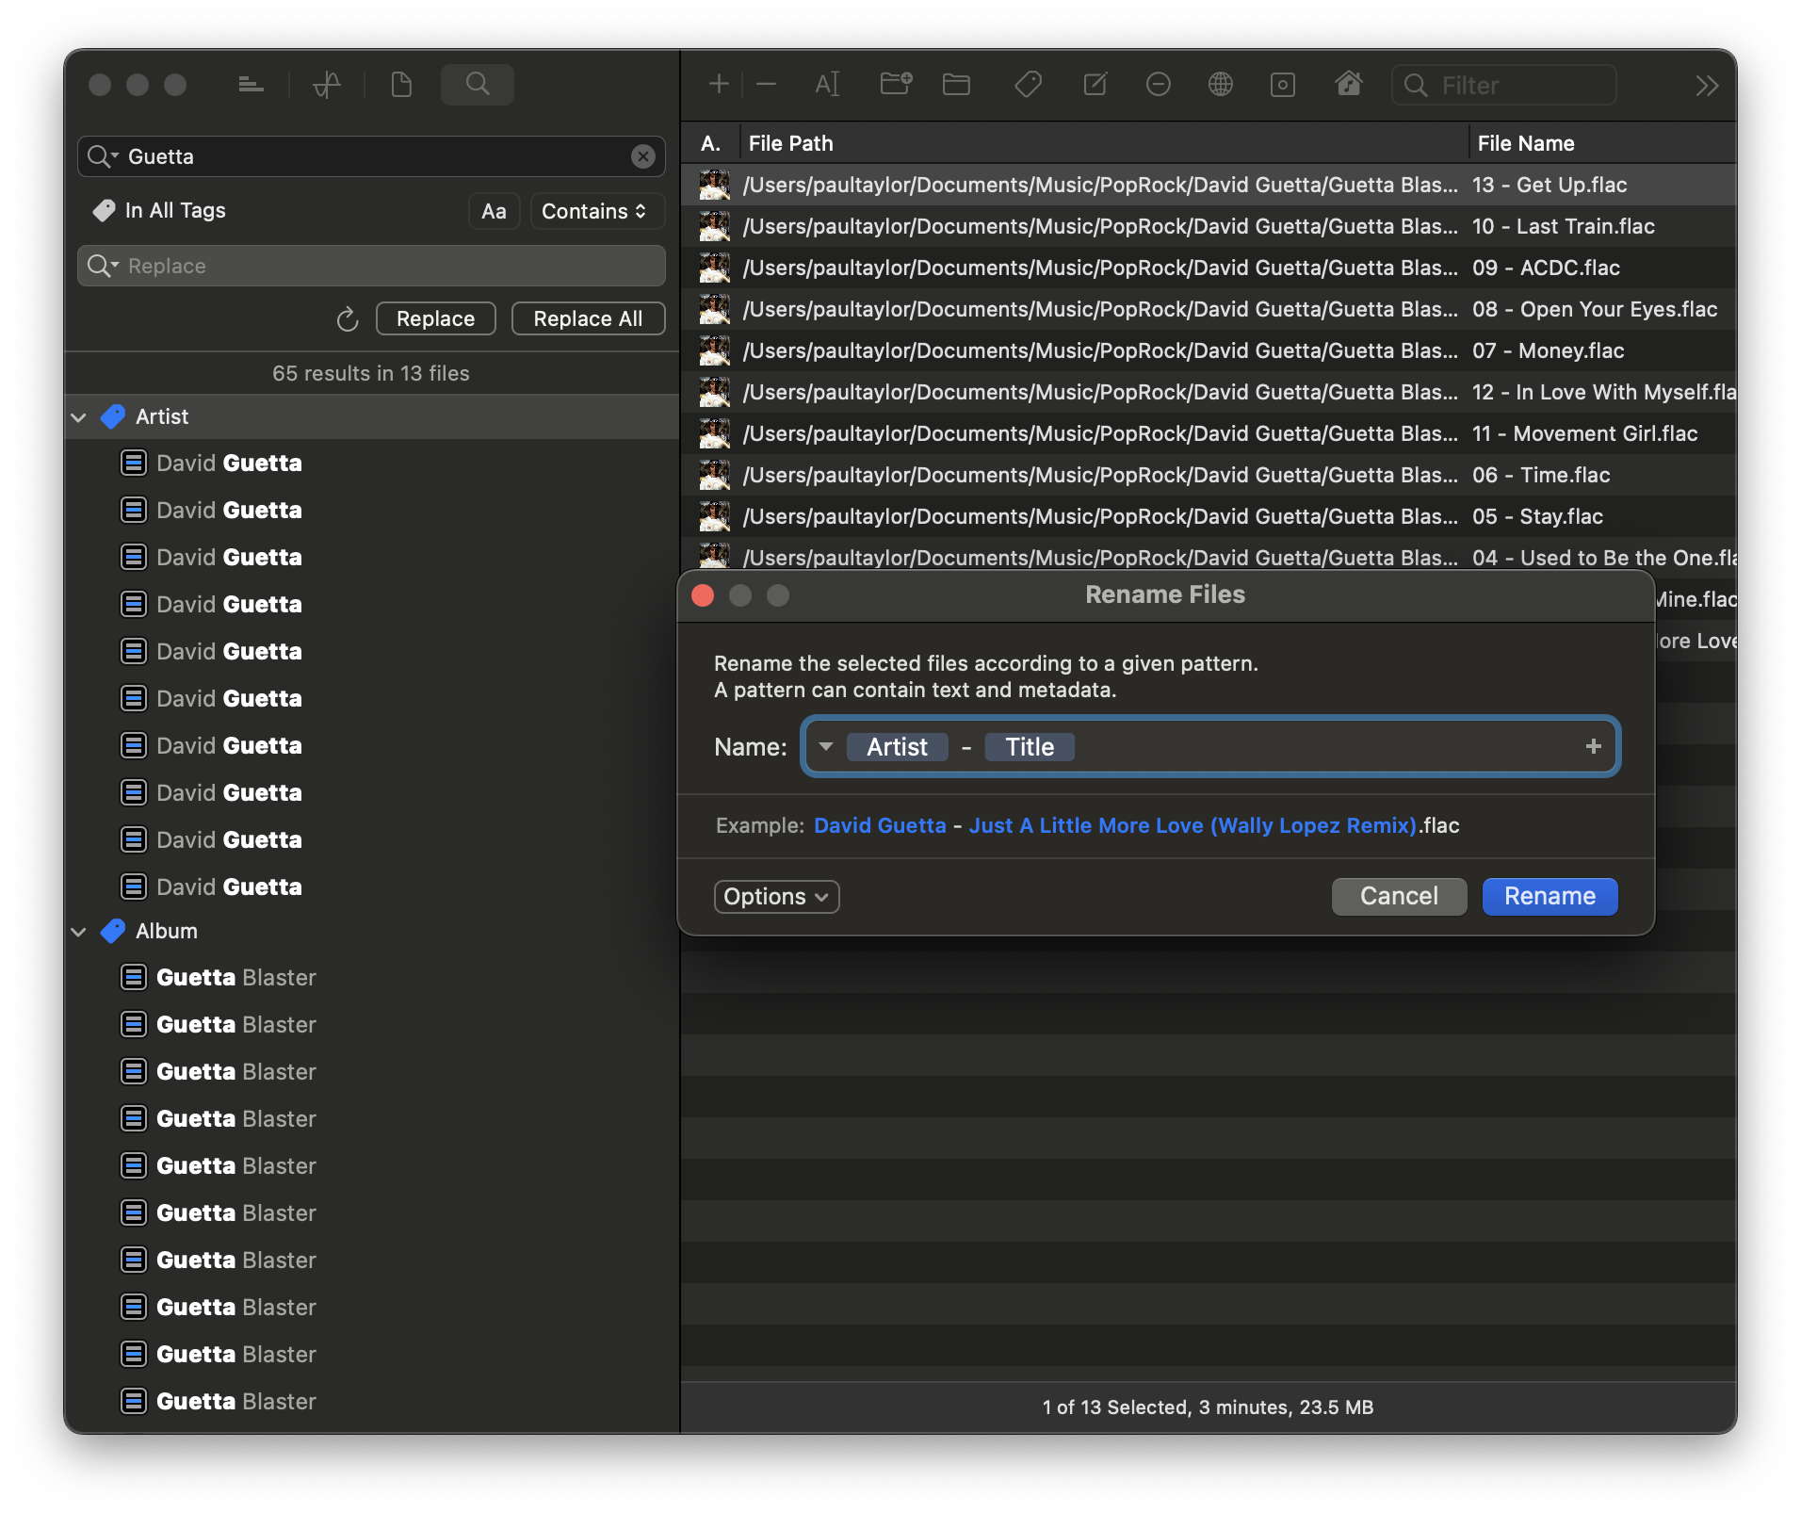
Task: Click the open folder toolbar icon
Action: [957, 85]
